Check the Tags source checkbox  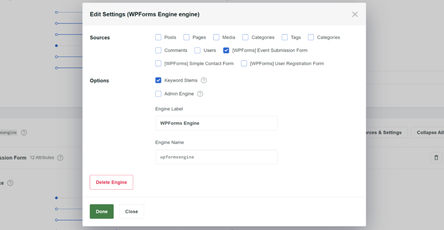click(x=285, y=37)
